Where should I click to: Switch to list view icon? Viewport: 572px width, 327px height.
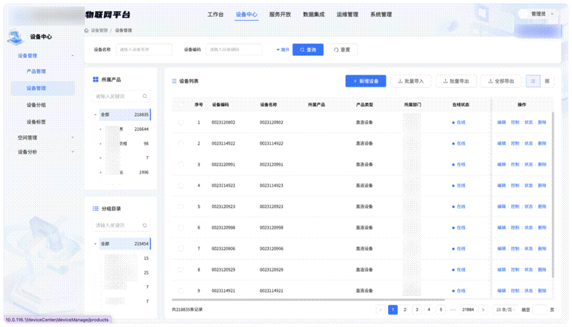[533, 81]
